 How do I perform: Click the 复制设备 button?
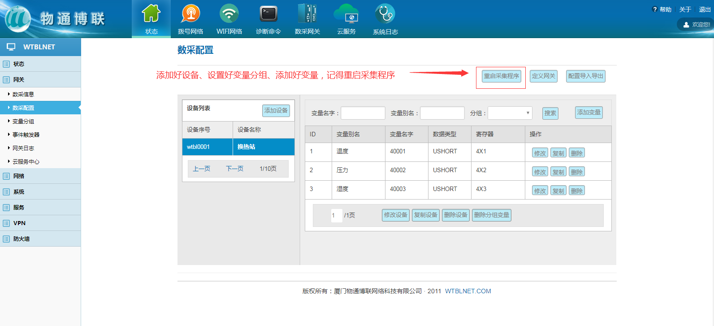[426, 215]
